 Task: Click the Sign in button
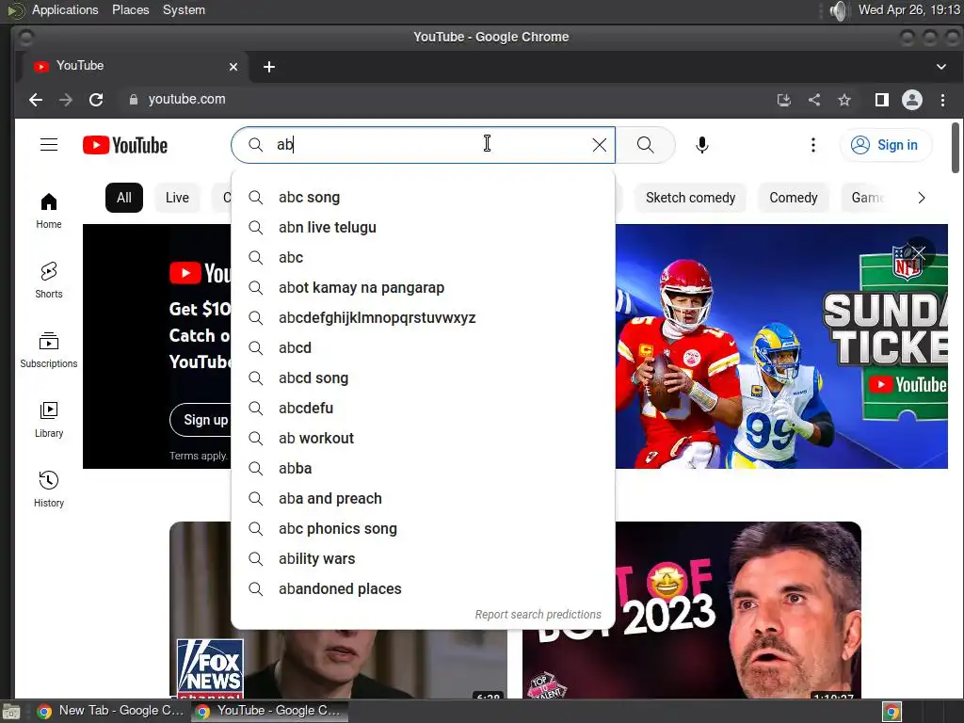click(885, 145)
